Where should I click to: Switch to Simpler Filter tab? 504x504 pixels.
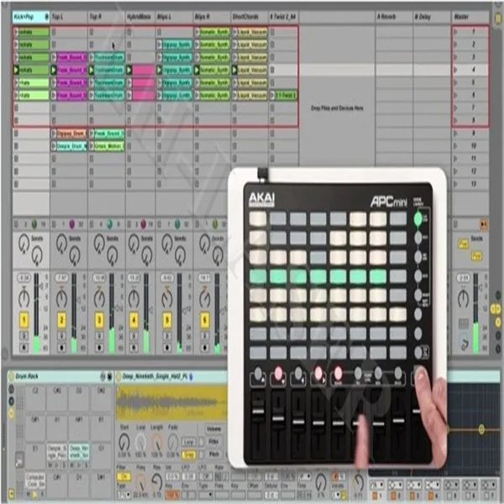(213, 442)
